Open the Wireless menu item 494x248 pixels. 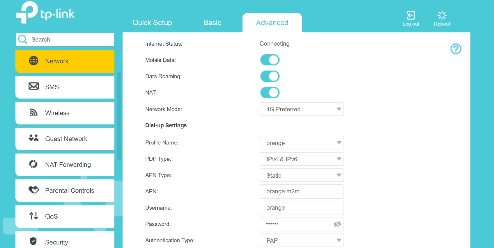[65, 113]
